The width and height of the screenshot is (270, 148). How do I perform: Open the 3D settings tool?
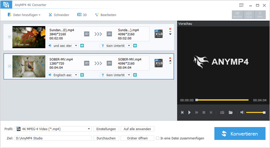click(x=82, y=15)
